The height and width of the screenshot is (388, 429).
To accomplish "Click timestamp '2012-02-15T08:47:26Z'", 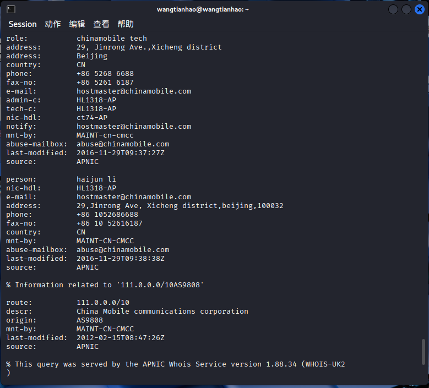I will (x=121, y=338).
